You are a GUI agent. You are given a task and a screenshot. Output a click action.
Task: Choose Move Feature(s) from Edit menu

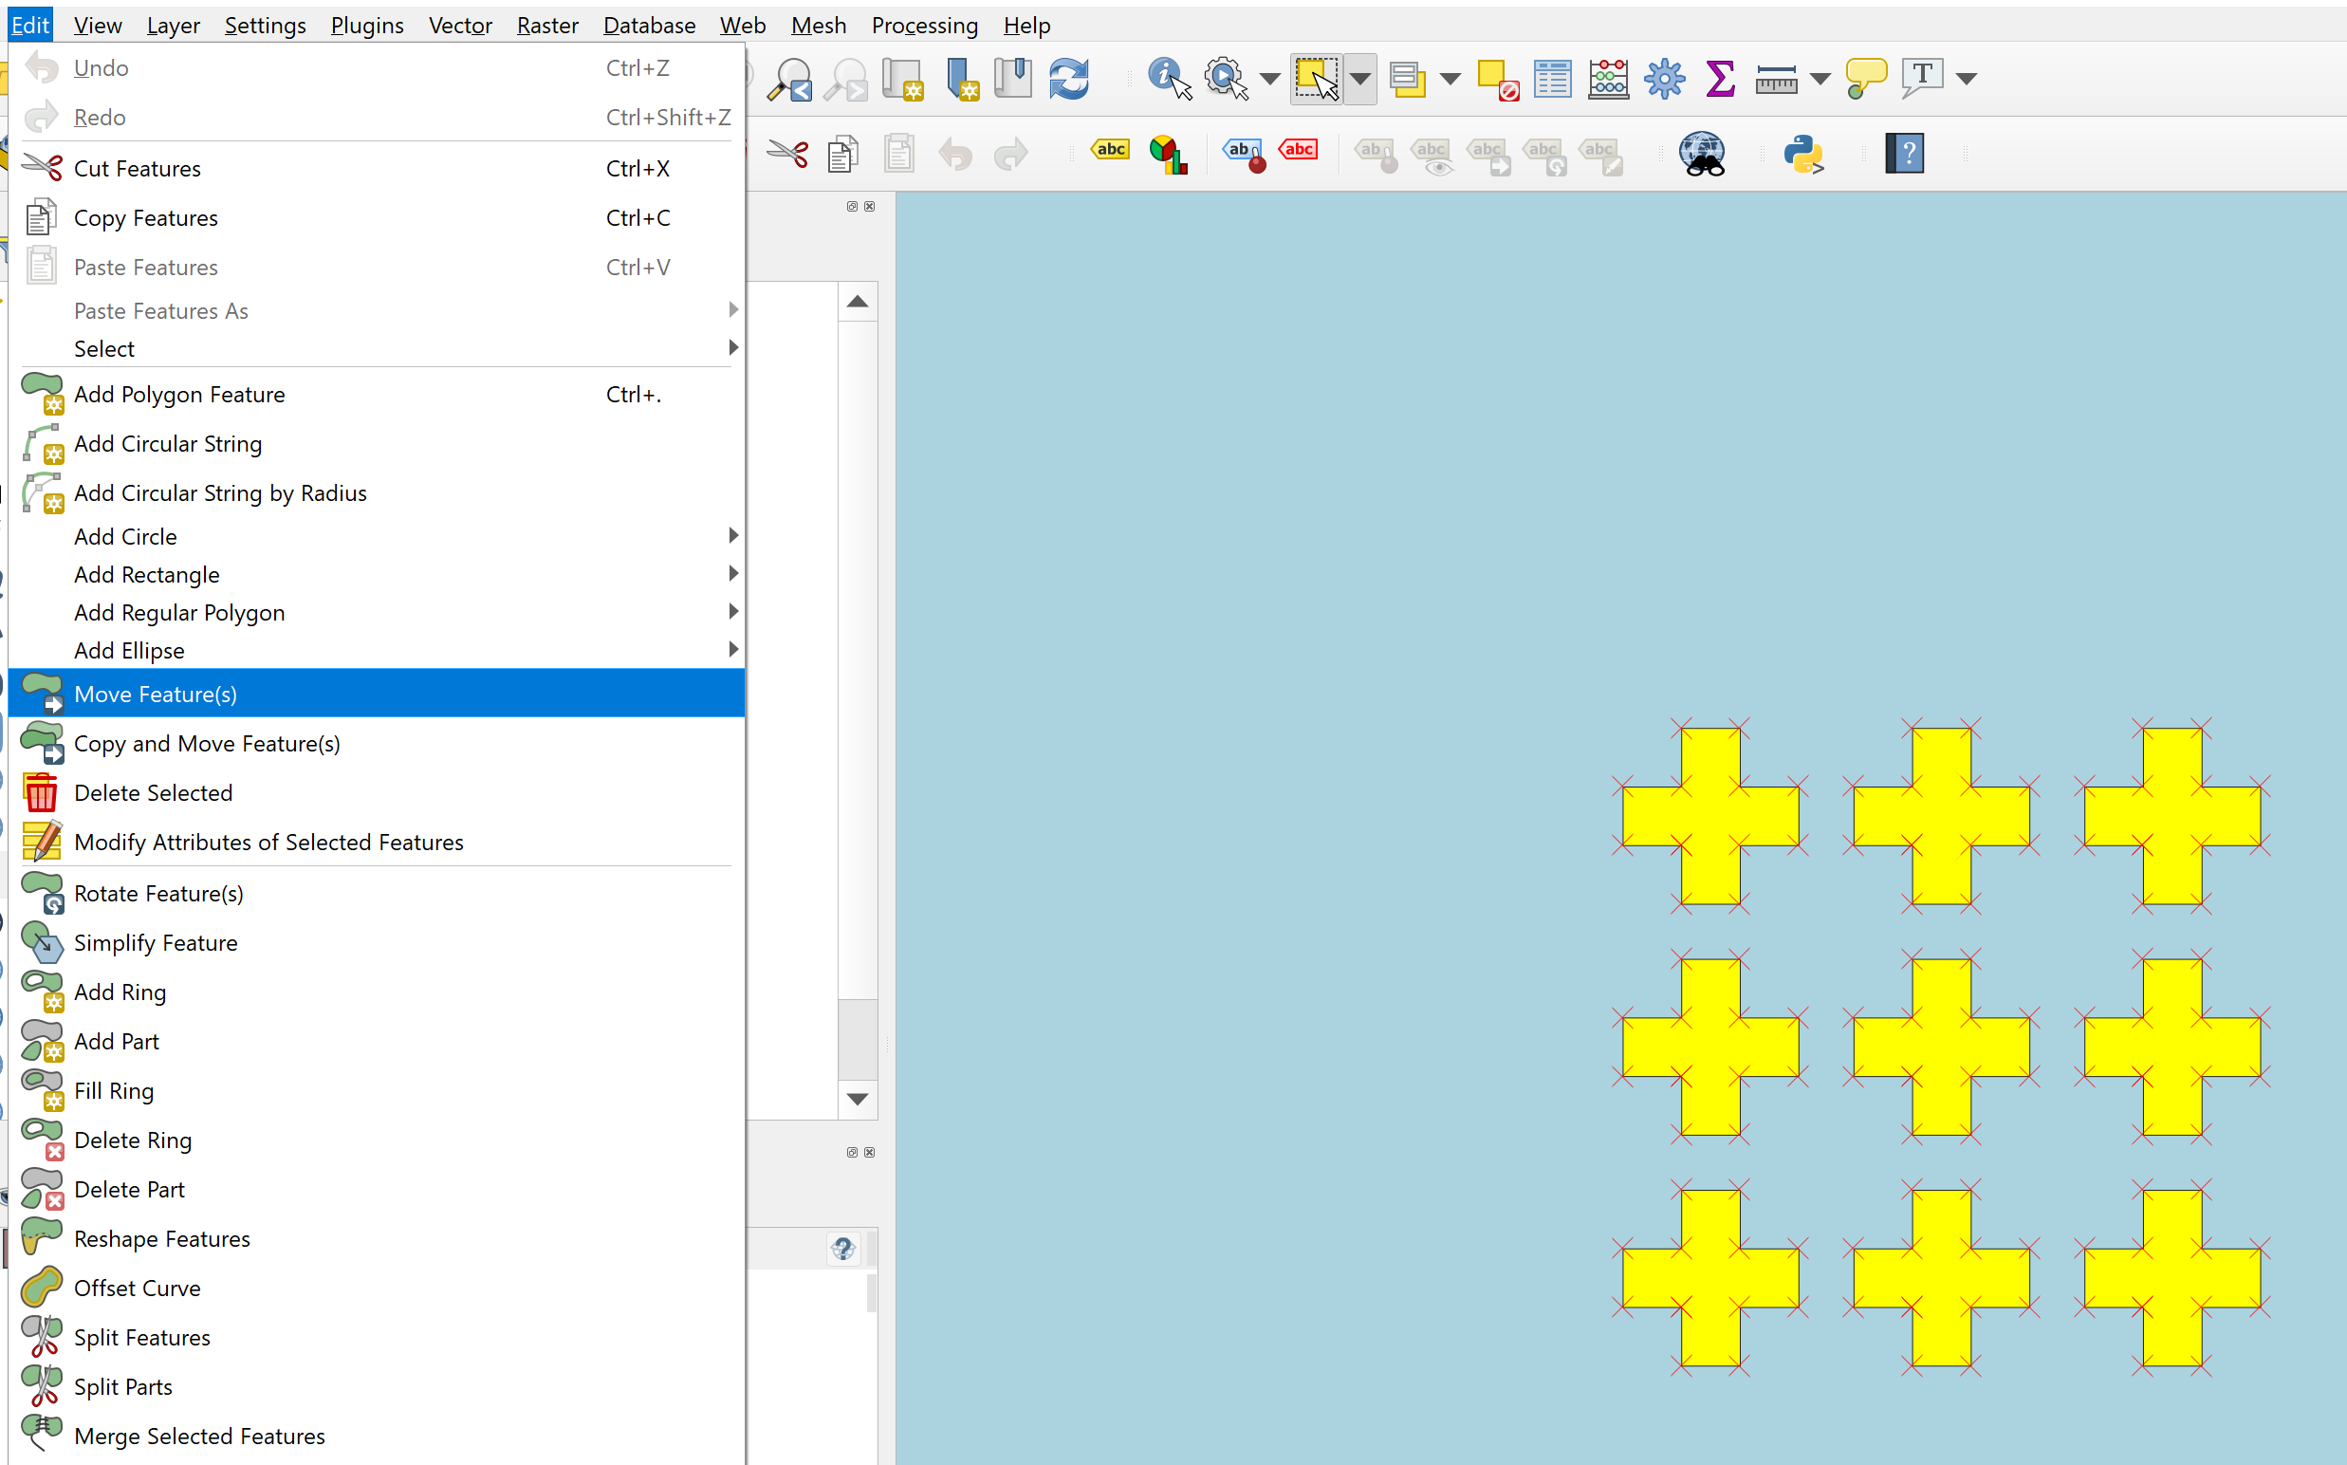click(155, 694)
